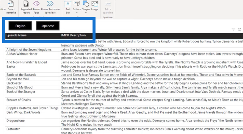Image resolution: width=243 pixels, height=134 pixels.
Task: Insert a Text box
Action: pyautogui.click(x=68, y=7)
